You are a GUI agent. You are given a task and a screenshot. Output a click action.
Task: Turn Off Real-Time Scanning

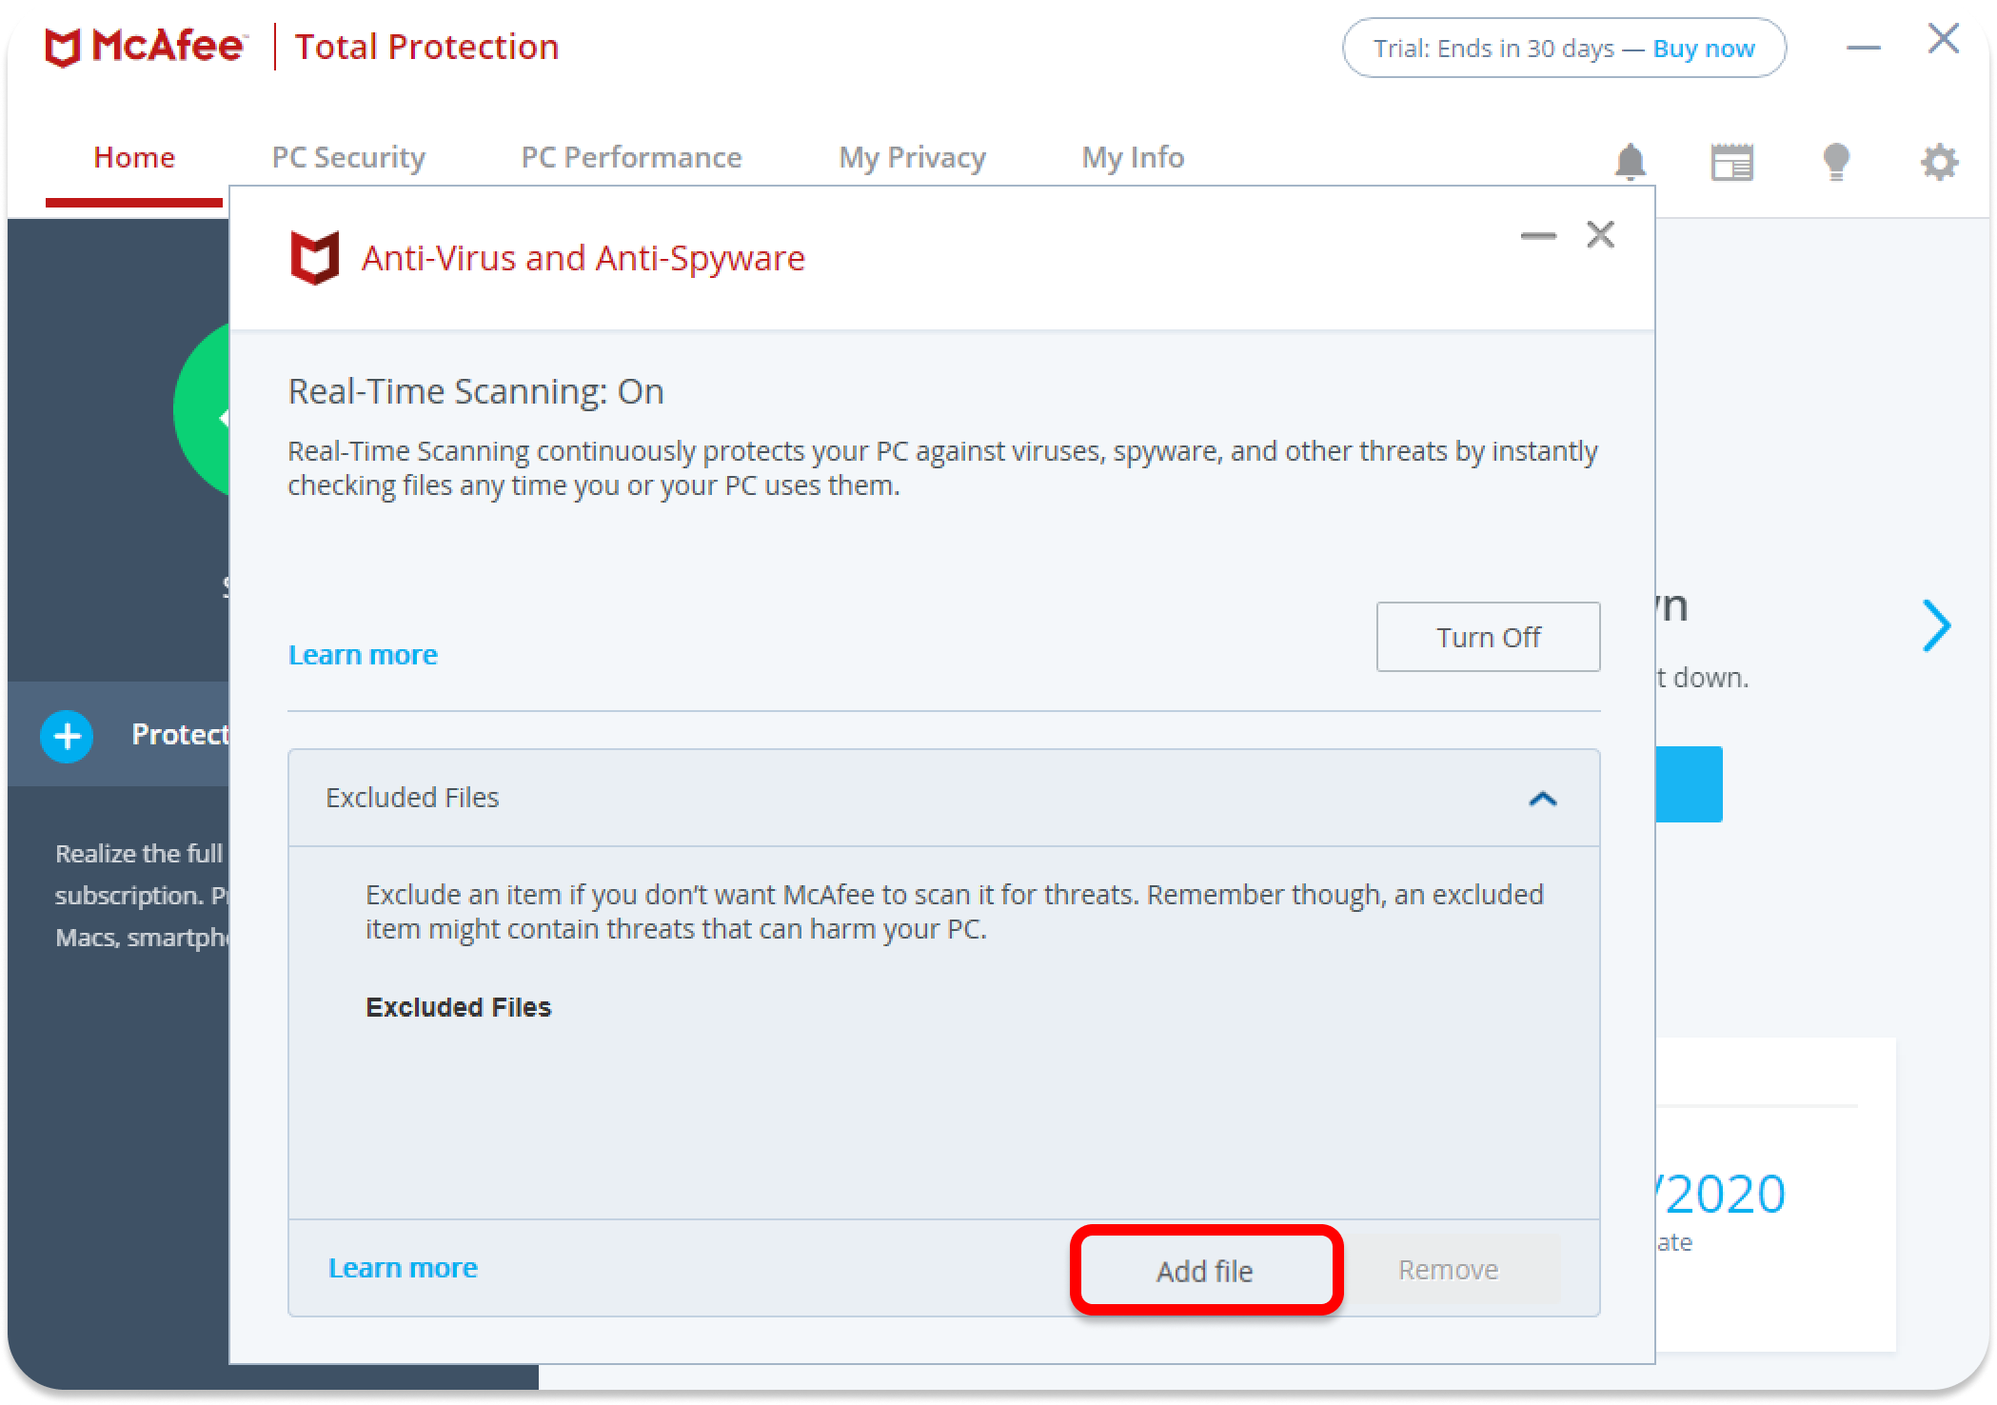[x=1488, y=637]
